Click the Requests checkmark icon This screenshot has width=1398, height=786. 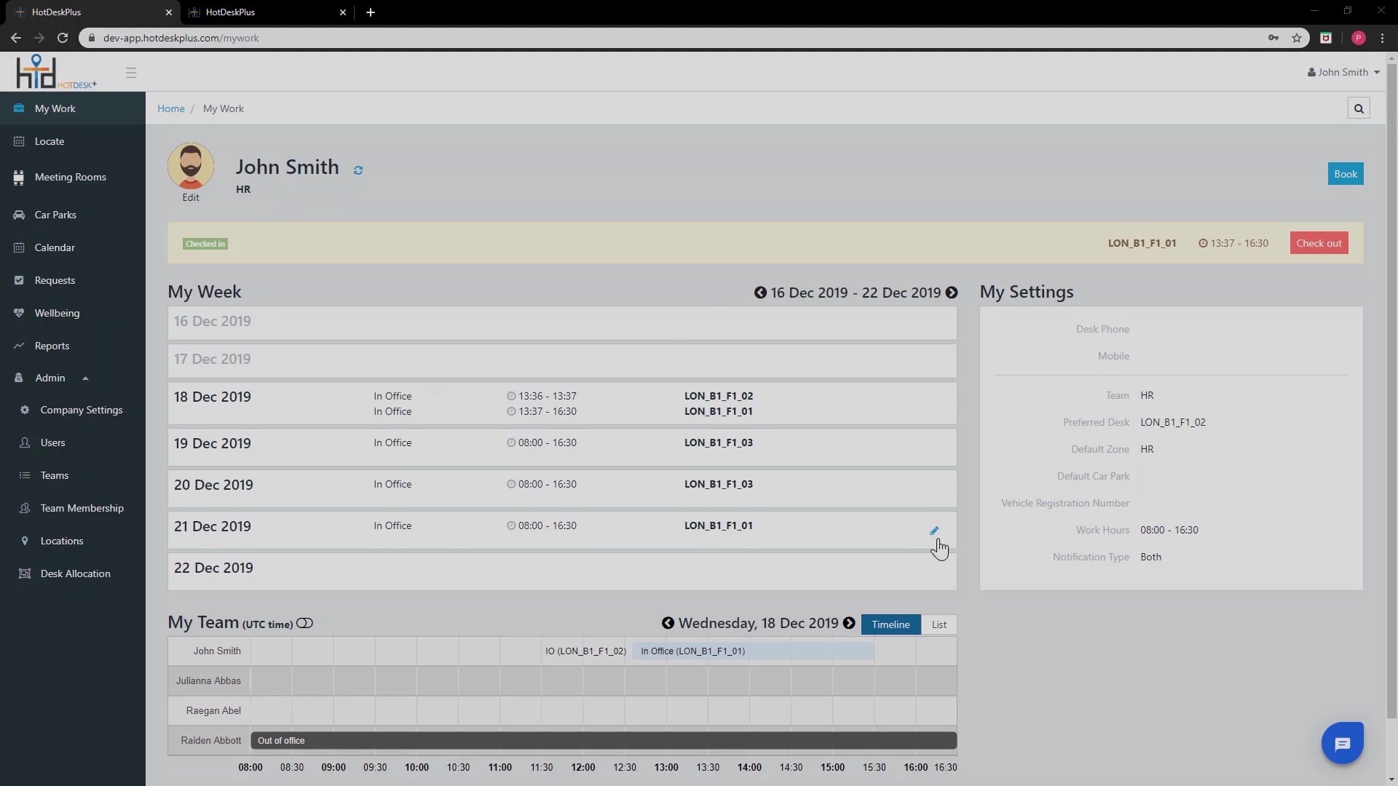pos(19,280)
